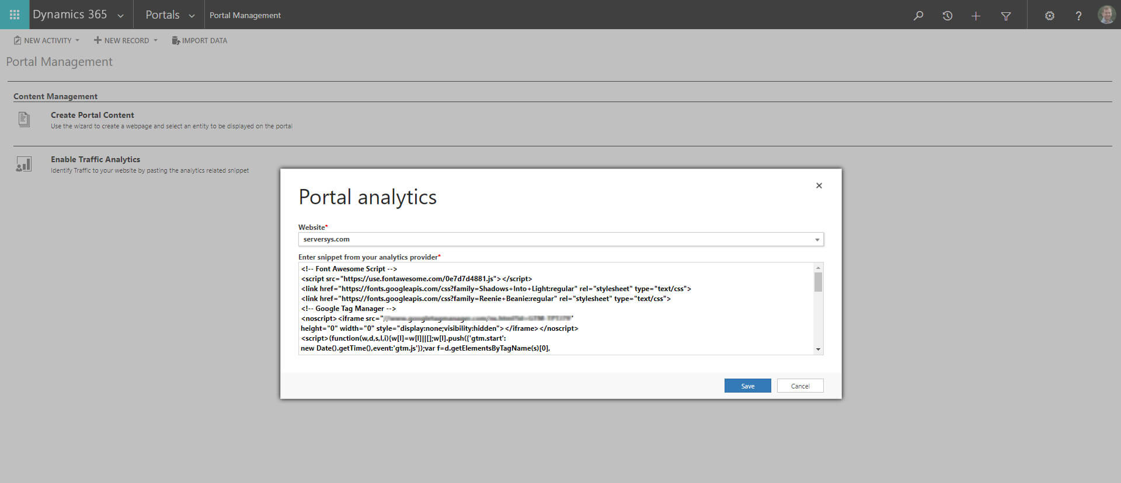
Task: Click 'Enter snippet from your analytics provider' label
Action: pyautogui.click(x=369, y=257)
